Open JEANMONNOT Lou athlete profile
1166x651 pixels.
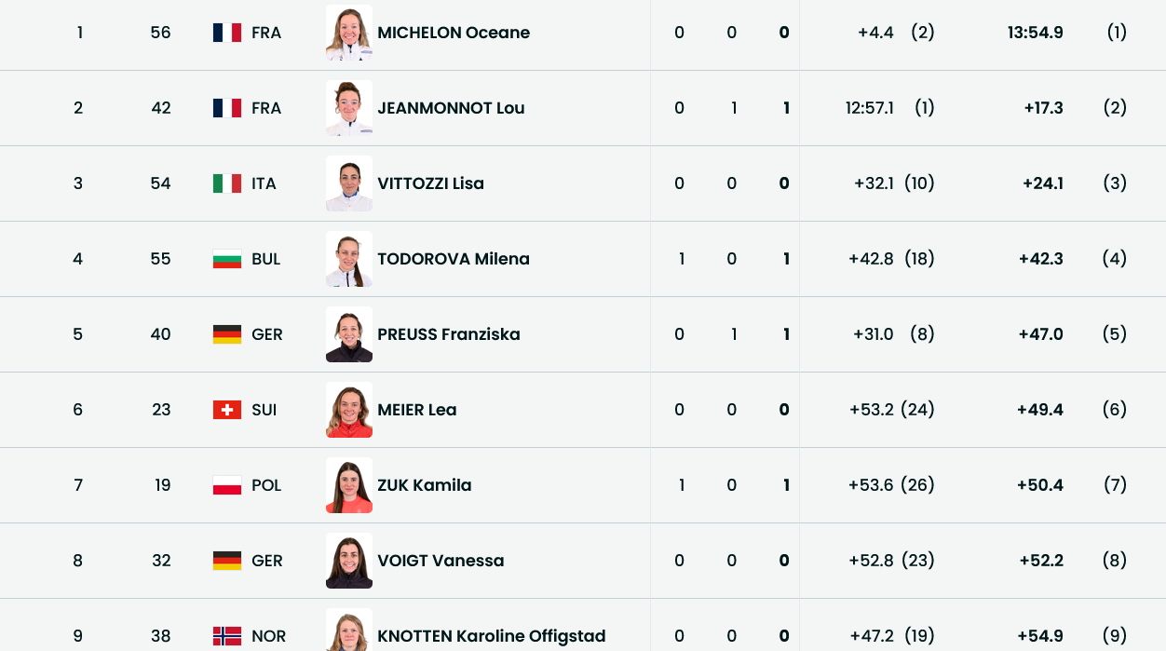click(451, 108)
